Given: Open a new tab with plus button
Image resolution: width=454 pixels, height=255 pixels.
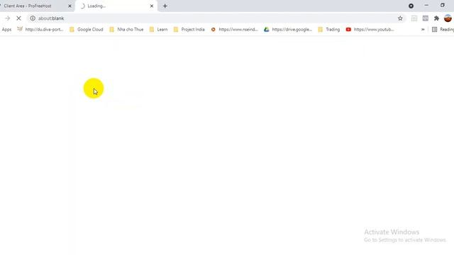Looking at the screenshot, I should pos(165,6).
